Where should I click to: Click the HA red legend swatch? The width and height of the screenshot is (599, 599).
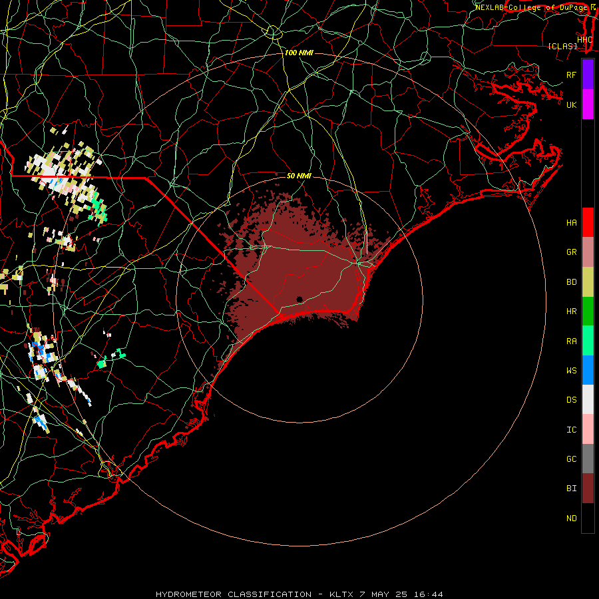[x=588, y=222]
